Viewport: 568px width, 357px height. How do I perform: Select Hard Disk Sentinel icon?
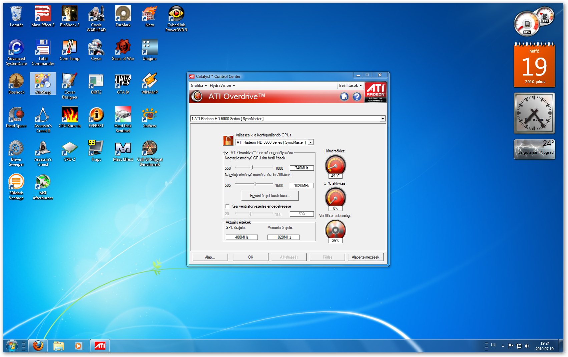pos(123,120)
